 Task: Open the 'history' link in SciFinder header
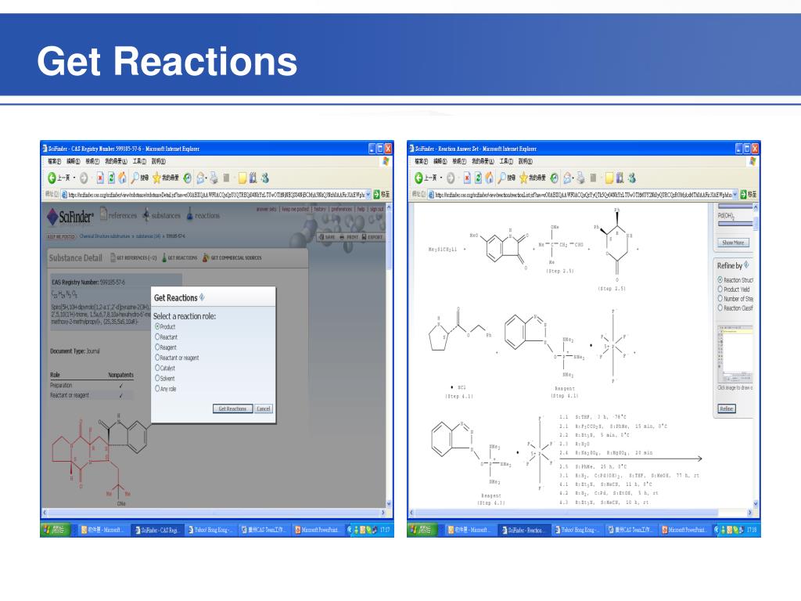pos(320,209)
